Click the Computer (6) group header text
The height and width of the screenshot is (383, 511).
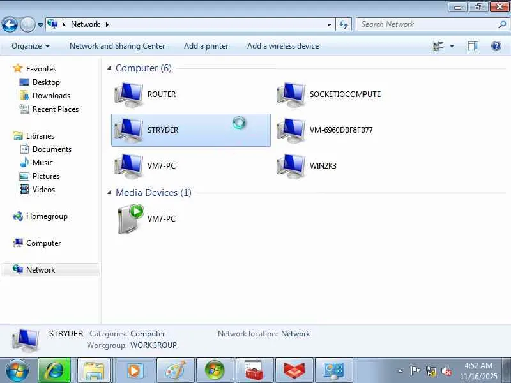click(x=143, y=68)
